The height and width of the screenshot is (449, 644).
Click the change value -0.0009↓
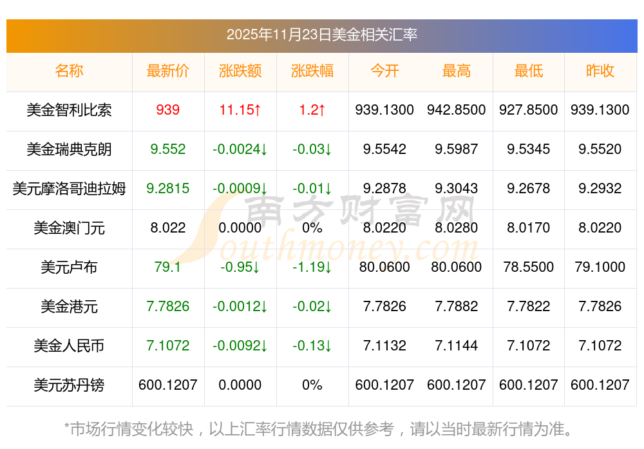point(240,189)
